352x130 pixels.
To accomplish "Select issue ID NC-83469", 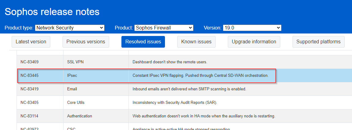I will (x=29, y=62).
